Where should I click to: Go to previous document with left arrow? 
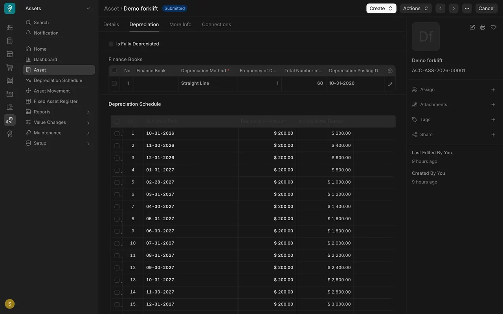click(x=441, y=8)
